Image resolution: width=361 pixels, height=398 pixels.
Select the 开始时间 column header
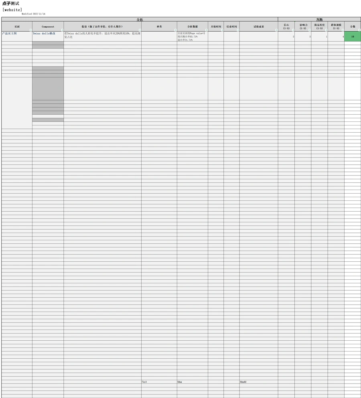coord(216,26)
